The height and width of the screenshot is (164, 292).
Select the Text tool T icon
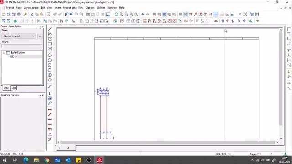50,93
